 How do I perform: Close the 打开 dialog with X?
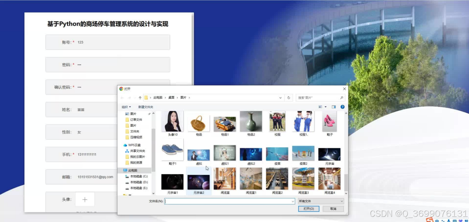pos(344,89)
